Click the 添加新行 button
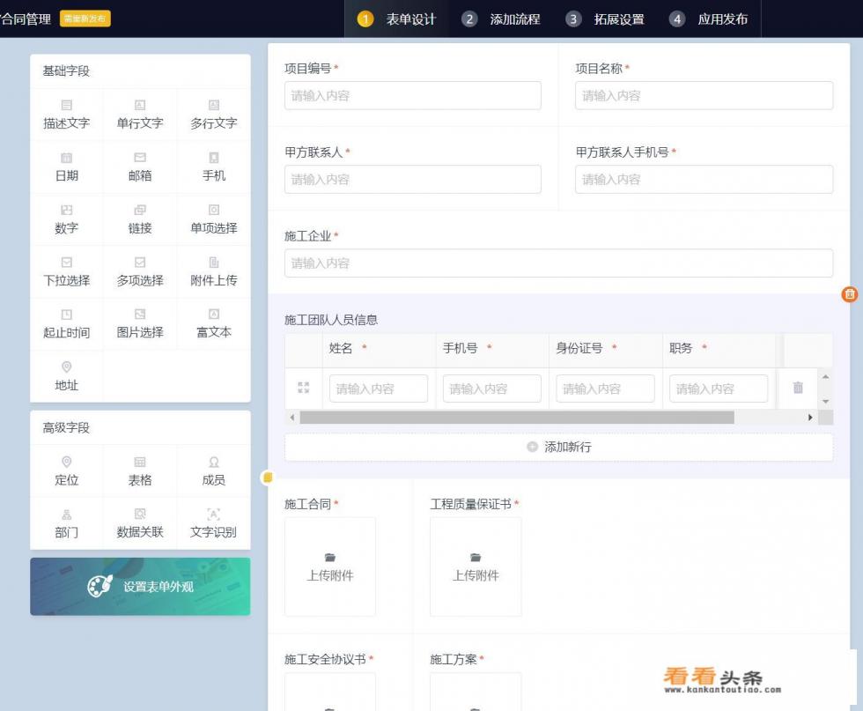The image size is (863, 711). click(x=558, y=447)
